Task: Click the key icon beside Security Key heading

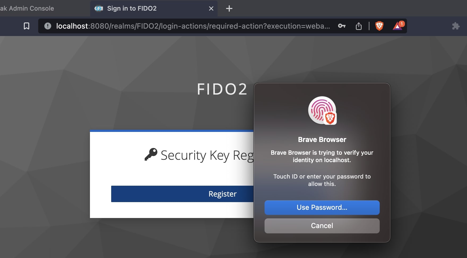Action: click(x=151, y=154)
